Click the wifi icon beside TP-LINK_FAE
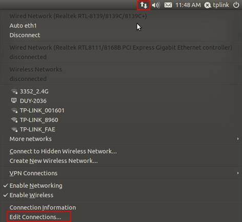242x222 pixels. [14, 129]
